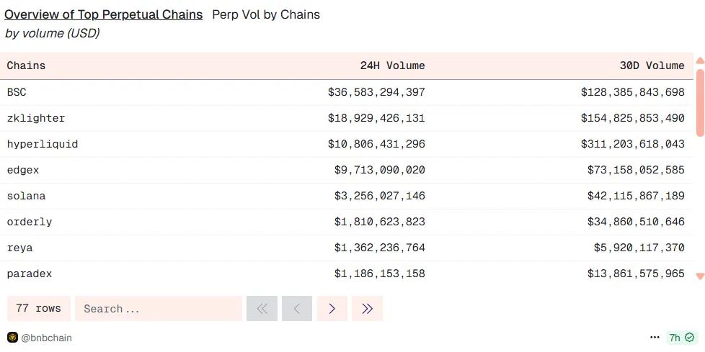The height and width of the screenshot is (352, 705).
Task: Open the @bnbchain author profile link
Action: (x=46, y=338)
